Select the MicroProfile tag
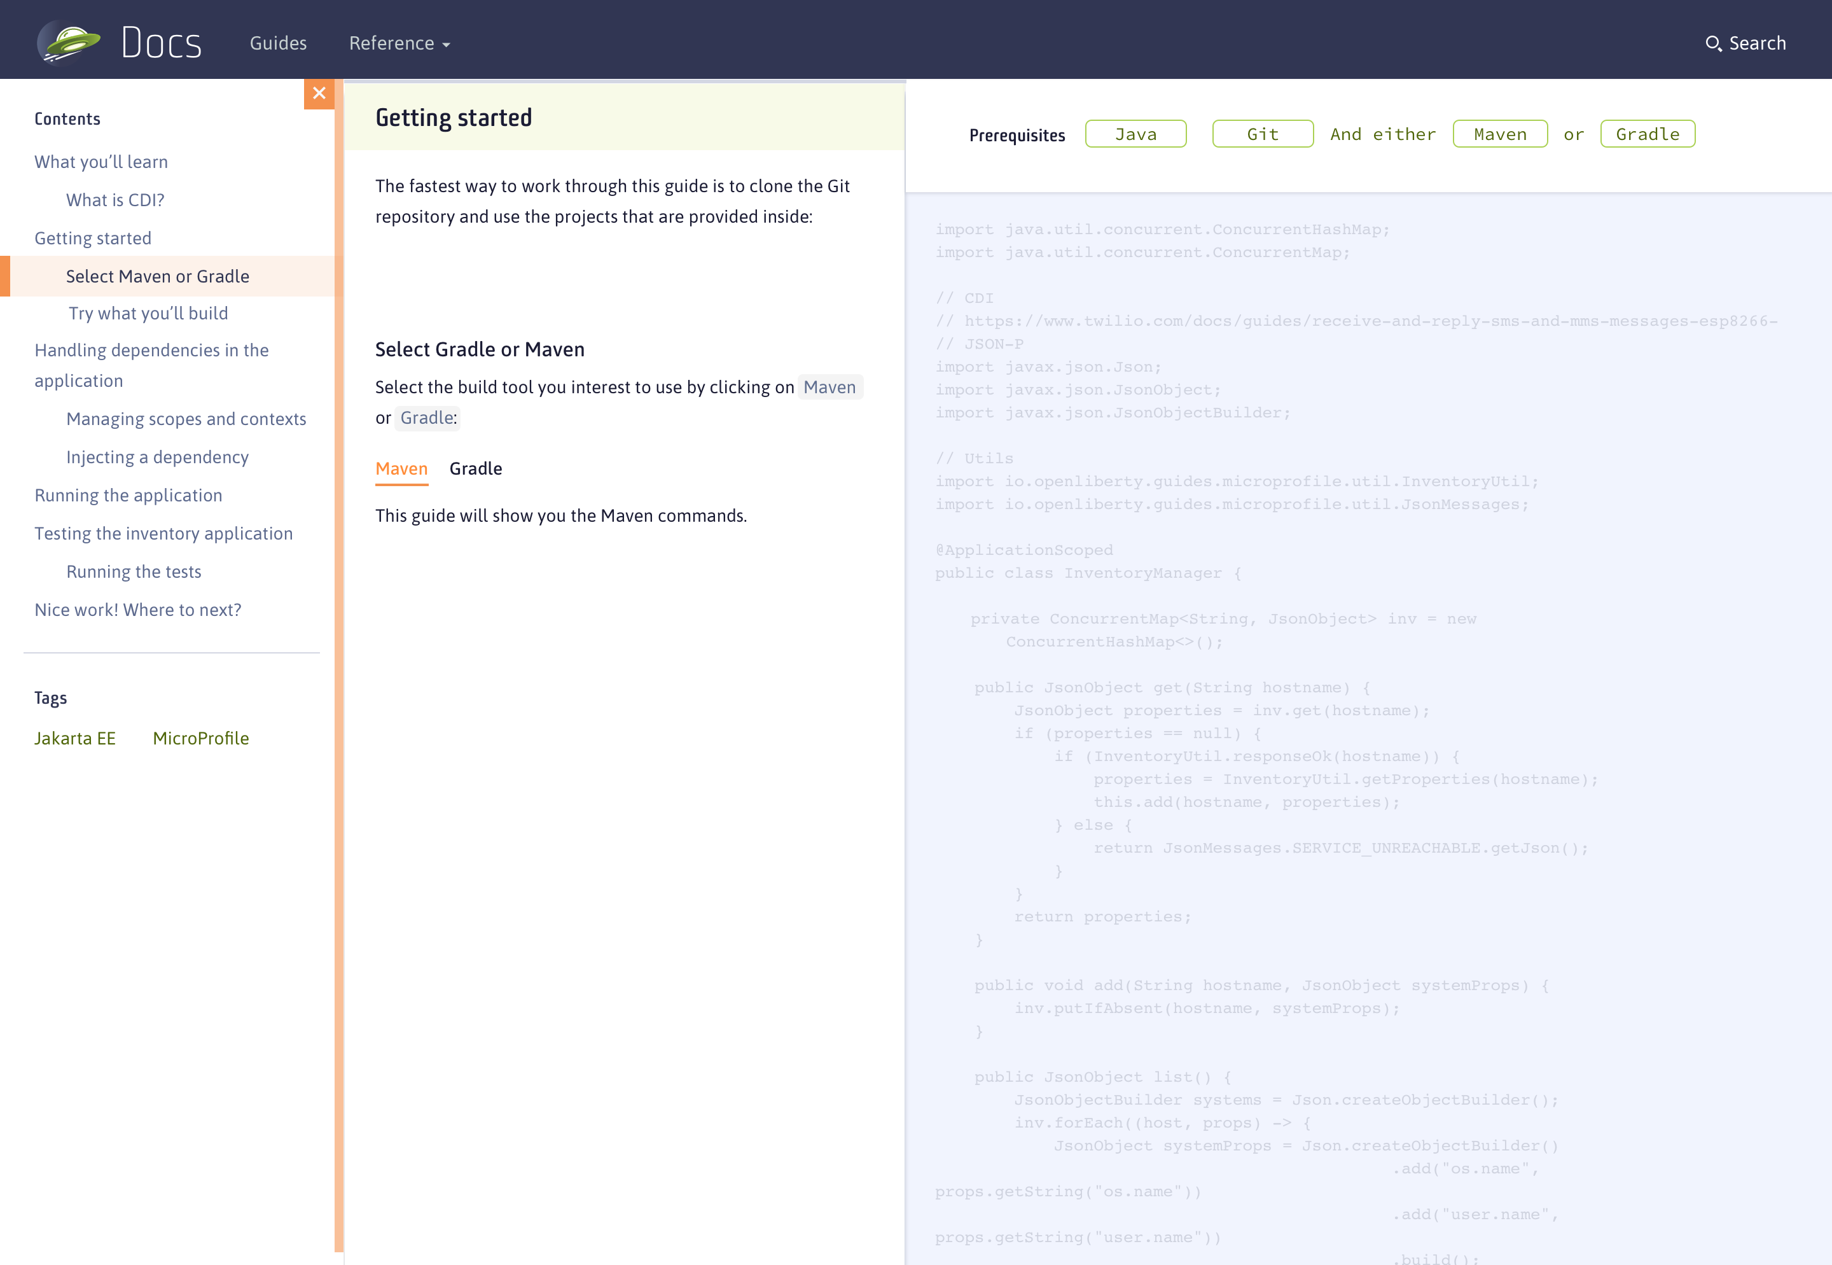The image size is (1832, 1265). click(x=200, y=738)
